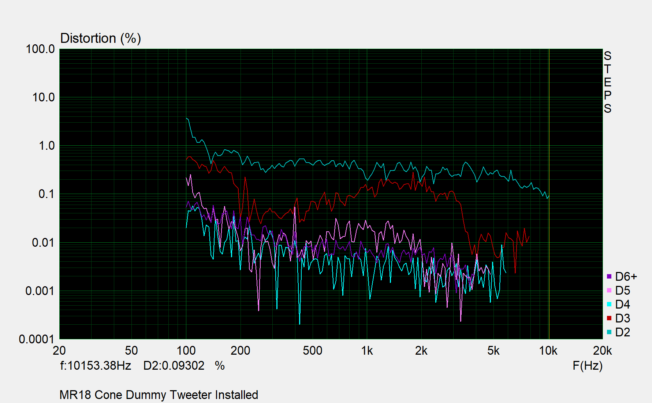Select the D6+ legend label
This screenshot has width=652, height=403.
click(x=626, y=276)
